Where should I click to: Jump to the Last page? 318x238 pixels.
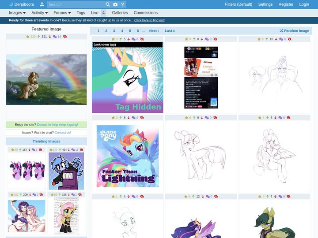pyautogui.click(x=170, y=31)
